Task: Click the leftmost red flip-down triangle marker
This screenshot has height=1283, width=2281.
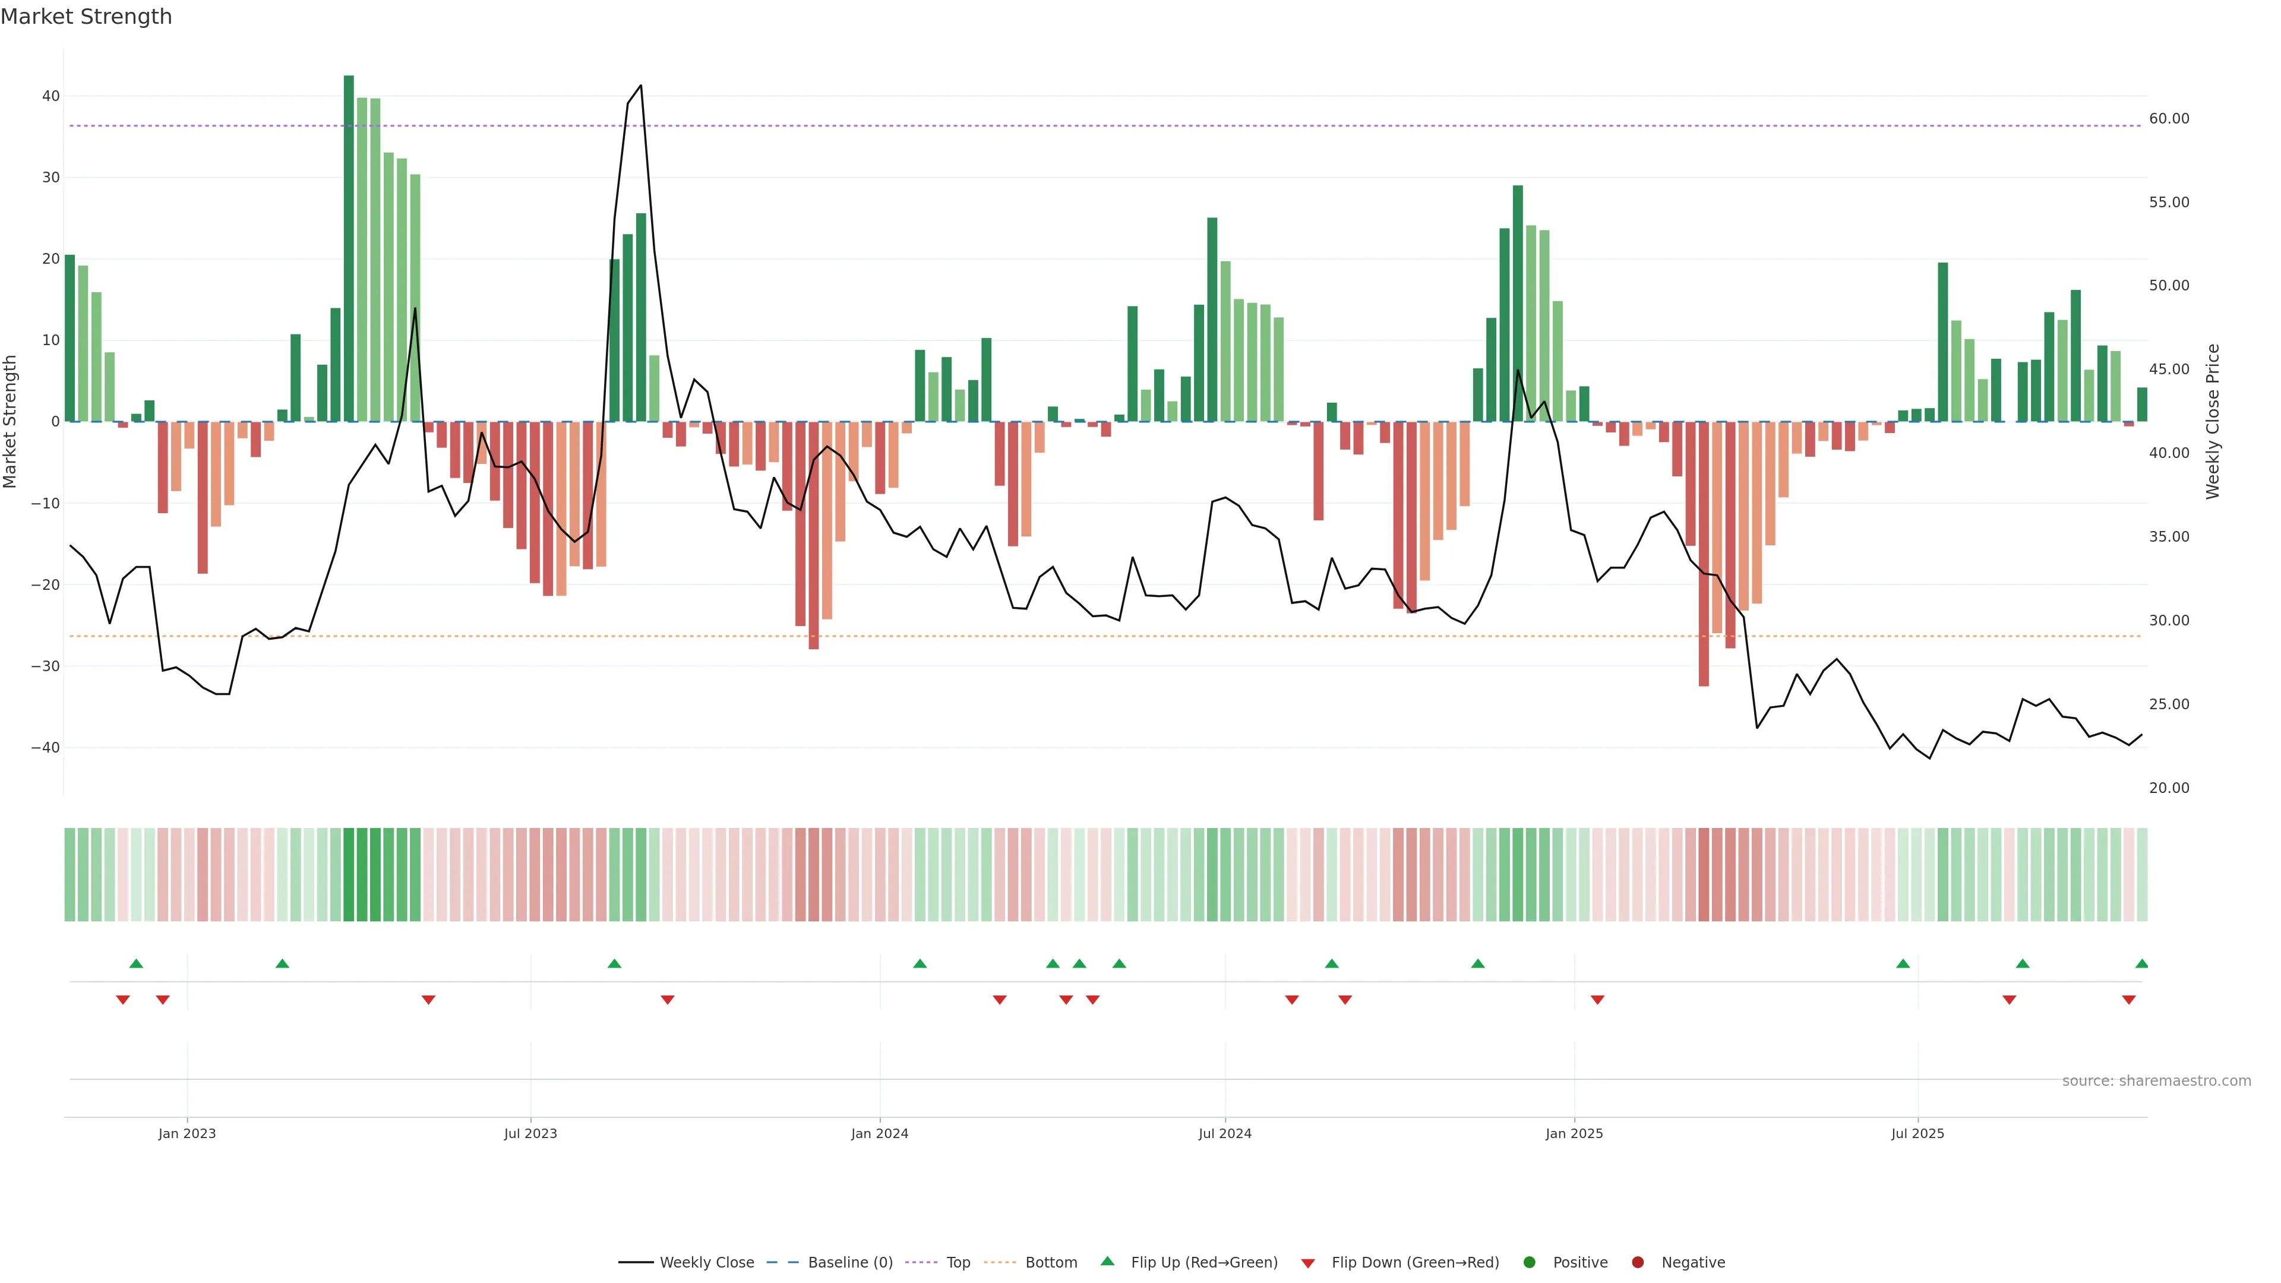Action: 123,1000
